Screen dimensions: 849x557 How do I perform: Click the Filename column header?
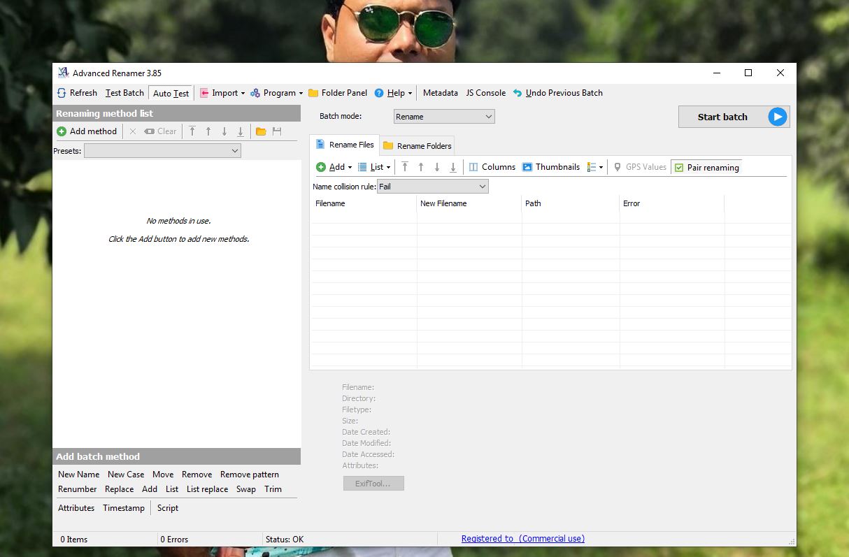tap(364, 203)
